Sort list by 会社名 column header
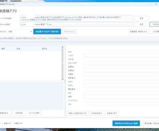Image resolution: width=159 pixels, height=131 pixels. point(44,49)
